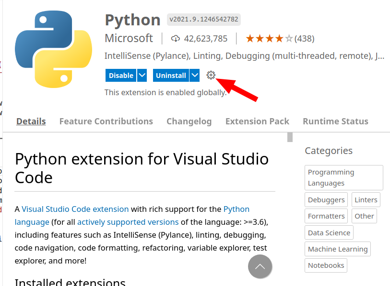
Task: Expand the Disable dropdown arrow
Action: coord(142,76)
